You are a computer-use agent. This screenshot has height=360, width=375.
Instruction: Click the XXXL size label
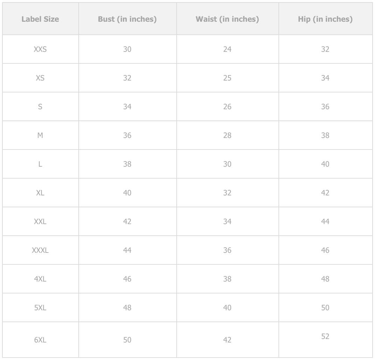pyautogui.click(x=40, y=250)
